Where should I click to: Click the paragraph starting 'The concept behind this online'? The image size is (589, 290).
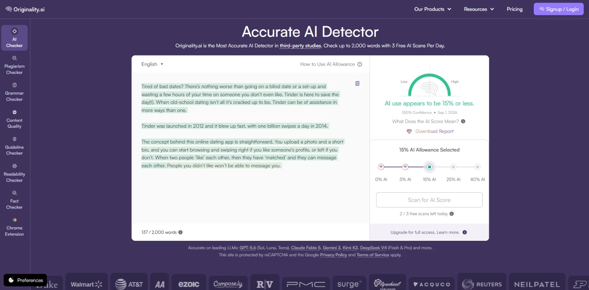click(x=242, y=154)
